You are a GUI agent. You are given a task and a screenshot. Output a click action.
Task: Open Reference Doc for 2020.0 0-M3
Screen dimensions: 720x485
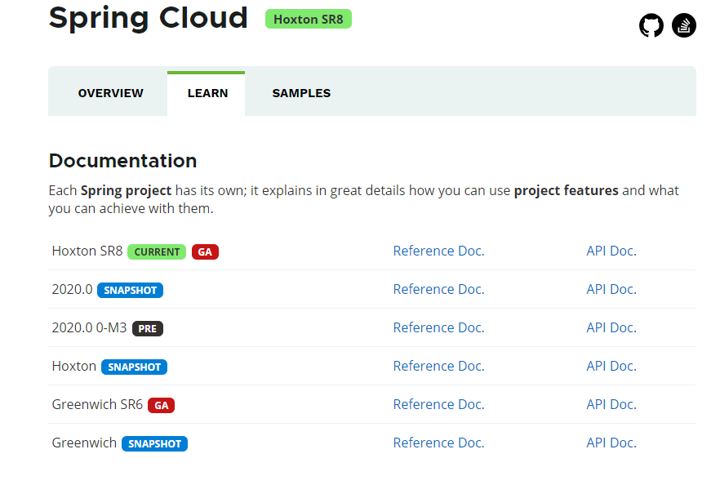point(438,327)
